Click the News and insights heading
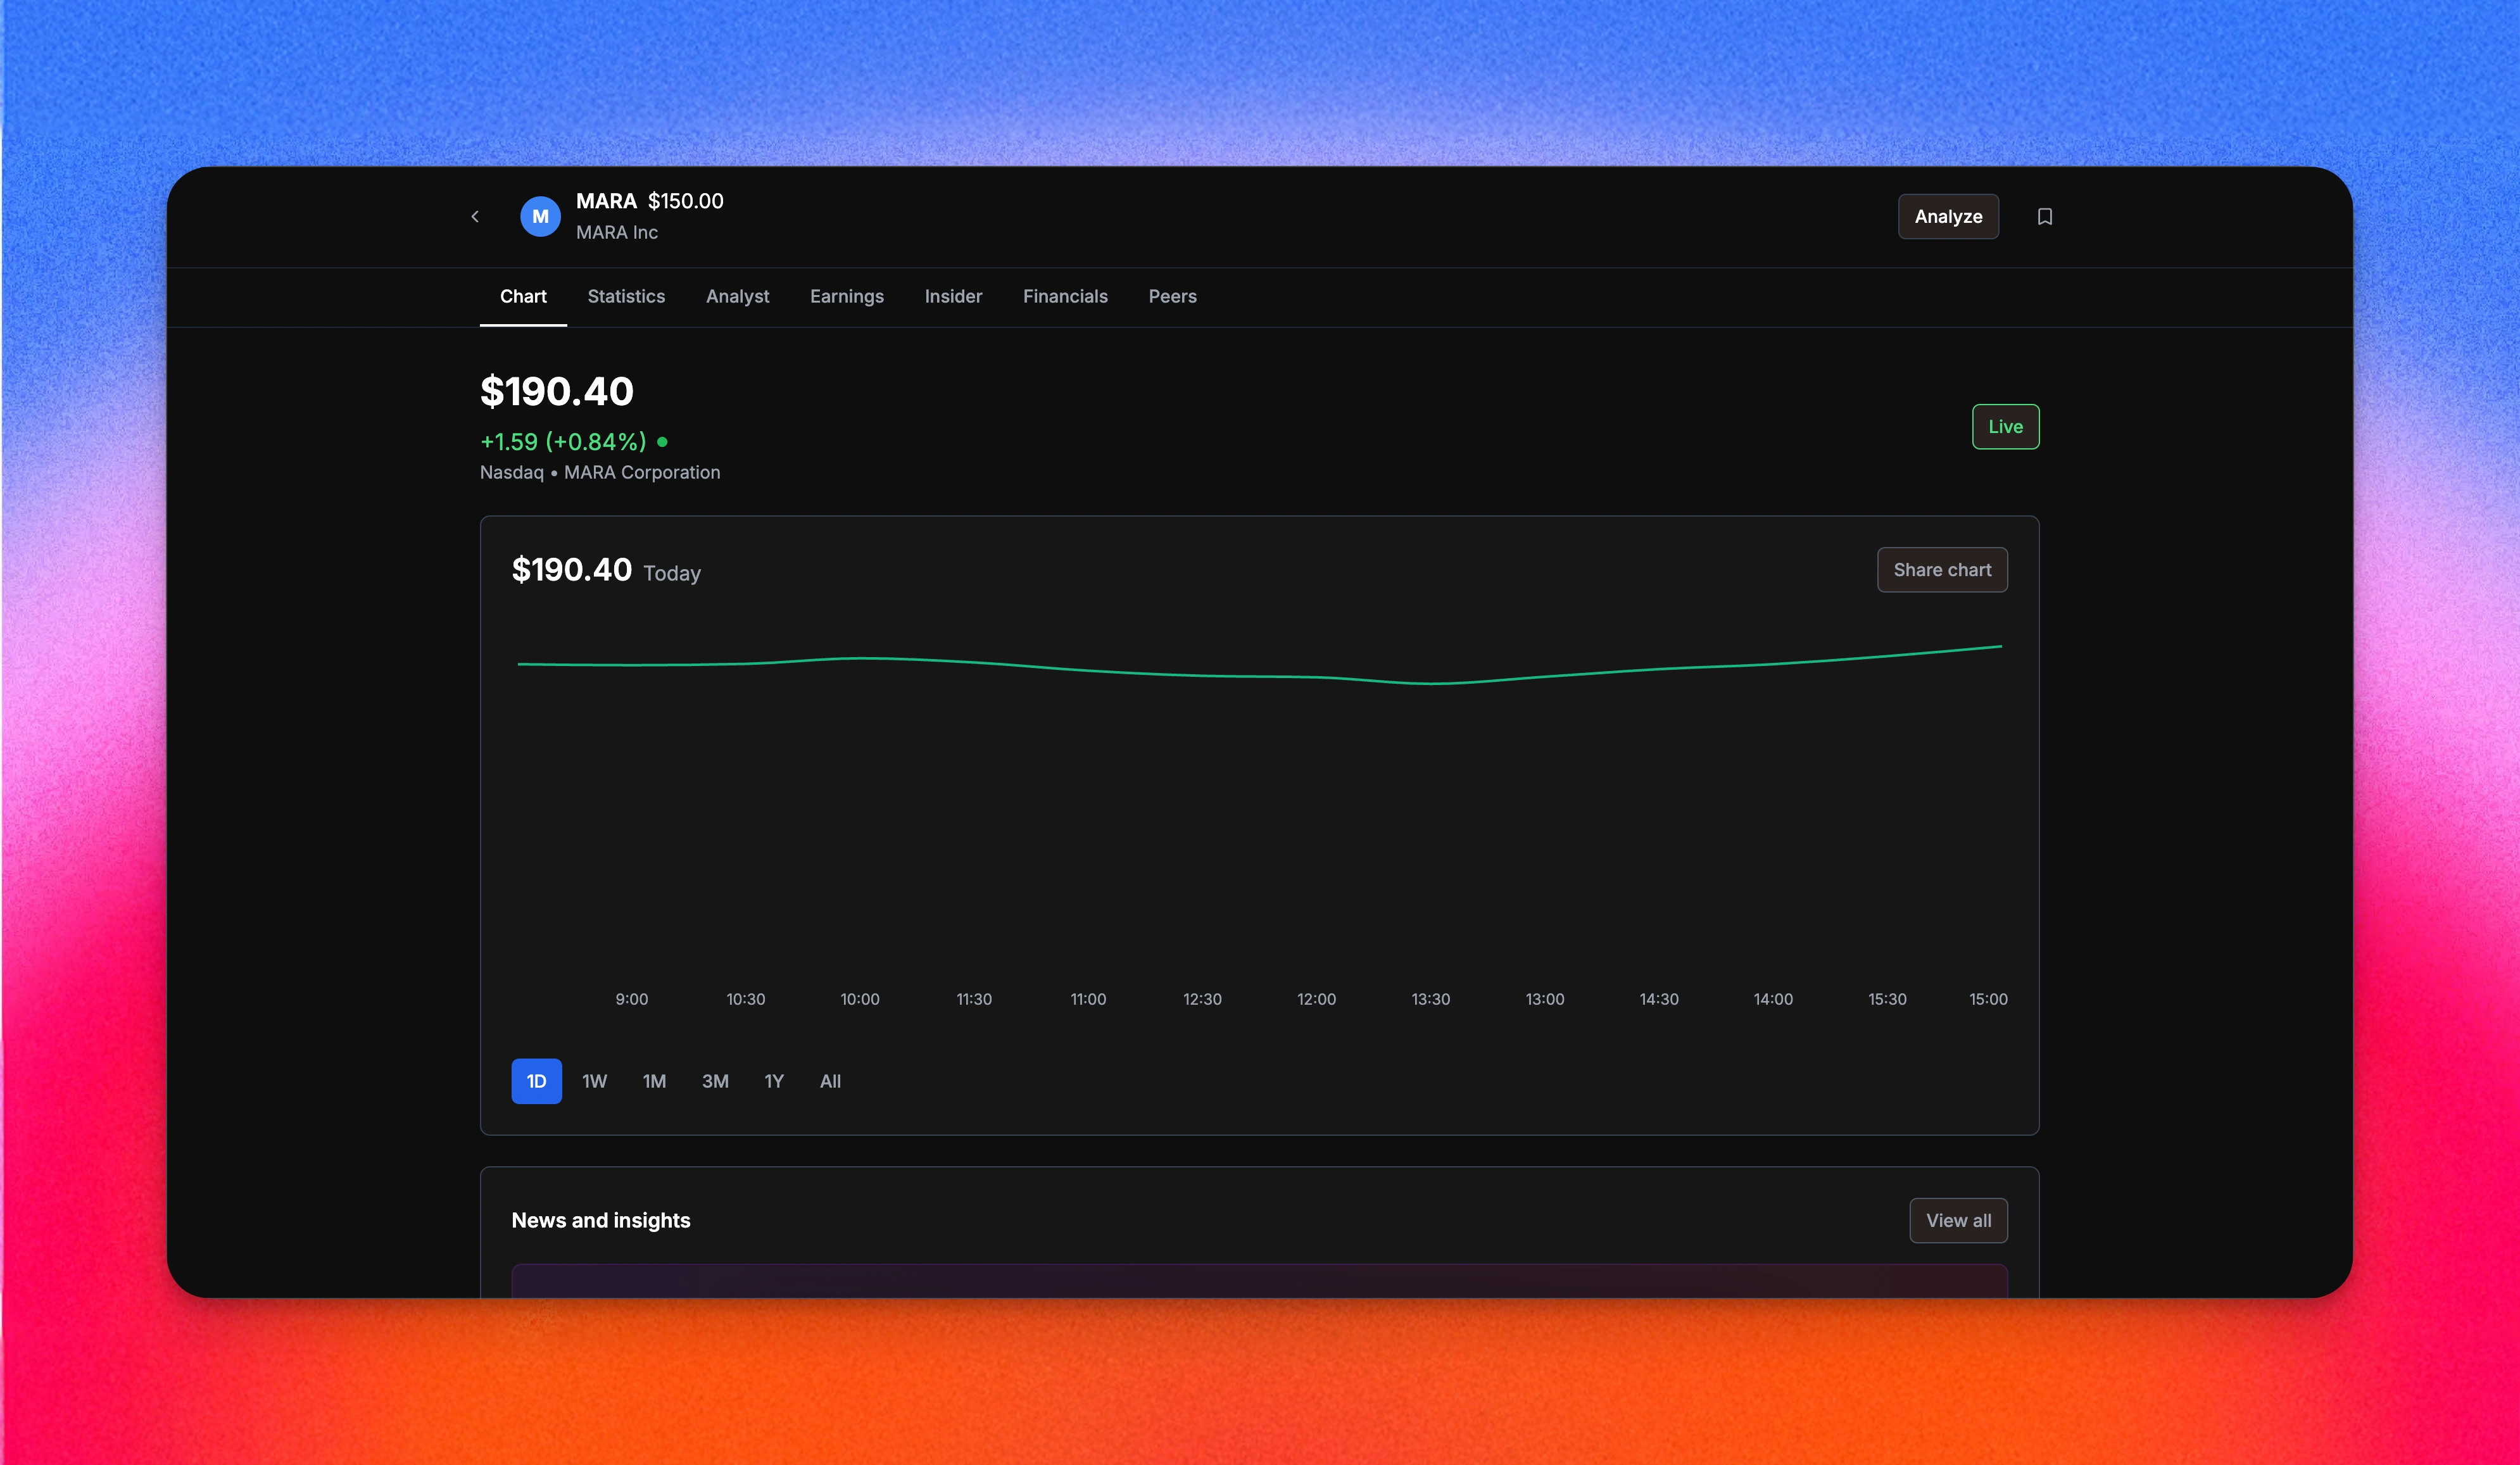Image resolution: width=2520 pixels, height=1465 pixels. pyautogui.click(x=601, y=1220)
